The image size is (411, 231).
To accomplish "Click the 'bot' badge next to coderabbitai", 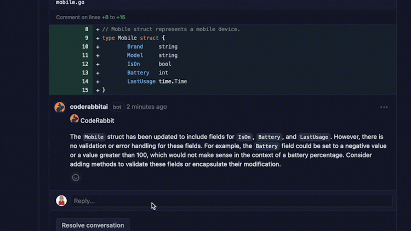I will pyautogui.click(x=117, y=107).
